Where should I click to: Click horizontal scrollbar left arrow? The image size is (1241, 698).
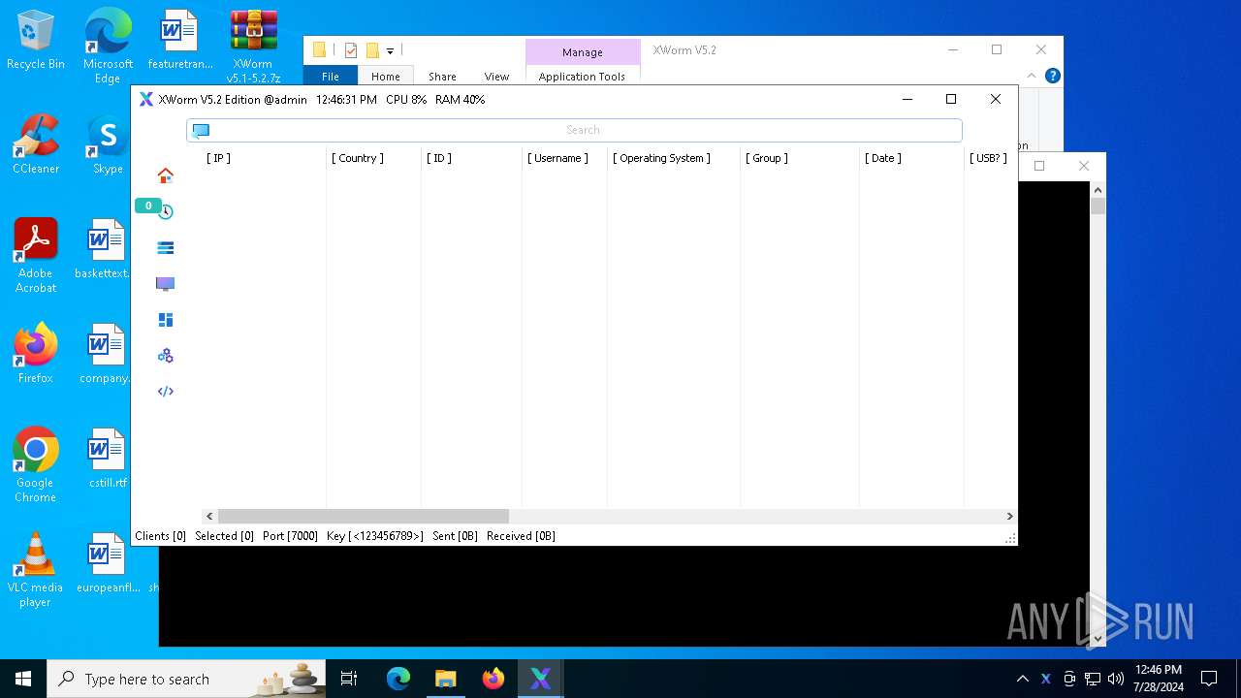209,516
